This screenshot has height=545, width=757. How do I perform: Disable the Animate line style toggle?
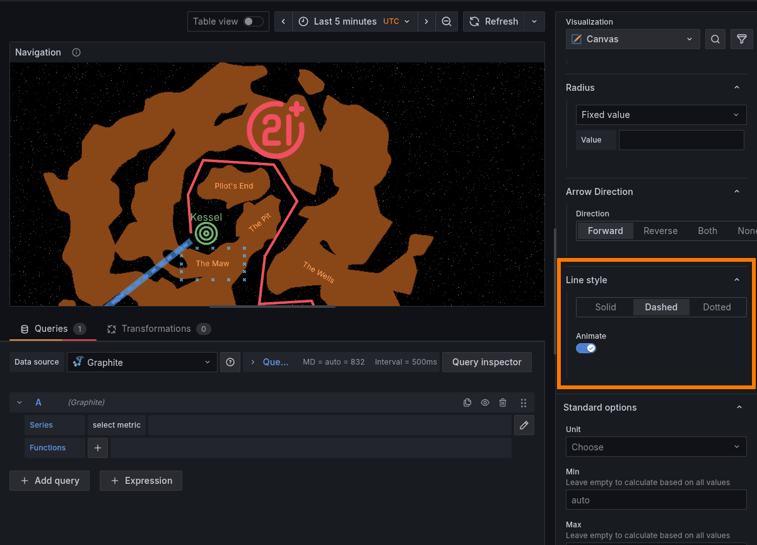click(586, 348)
